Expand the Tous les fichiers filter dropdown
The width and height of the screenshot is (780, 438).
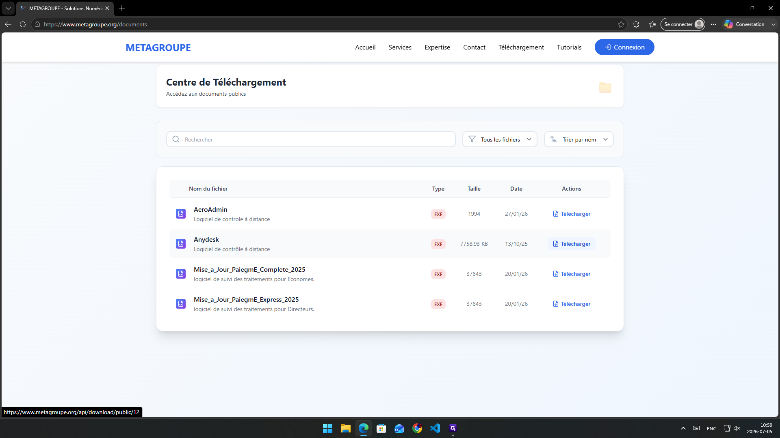500,139
